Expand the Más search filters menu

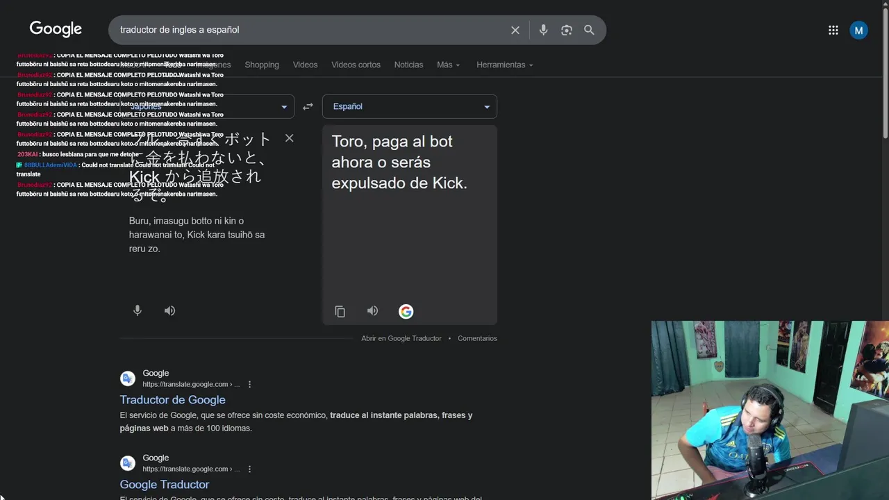(448, 65)
